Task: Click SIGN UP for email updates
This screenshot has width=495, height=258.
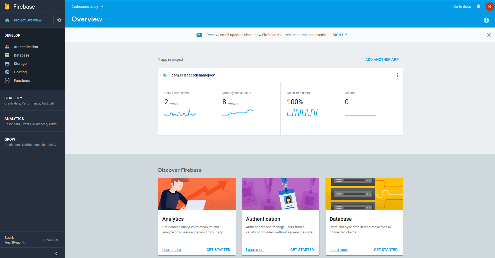Action: point(340,35)
